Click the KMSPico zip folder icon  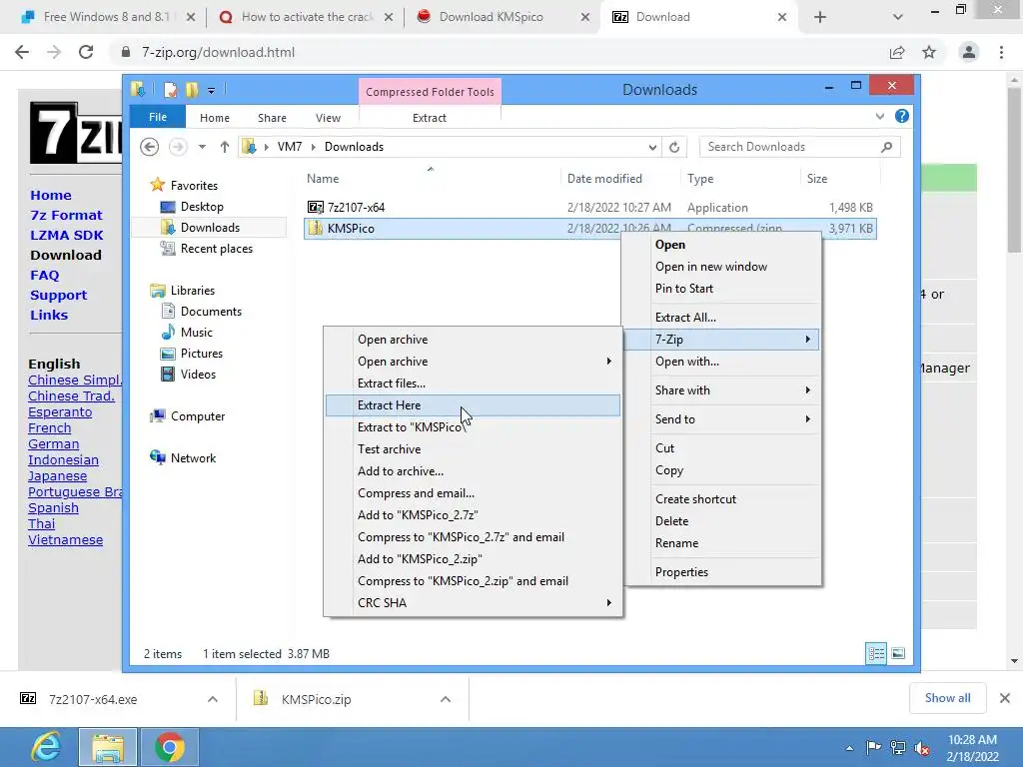click(315, 228)
